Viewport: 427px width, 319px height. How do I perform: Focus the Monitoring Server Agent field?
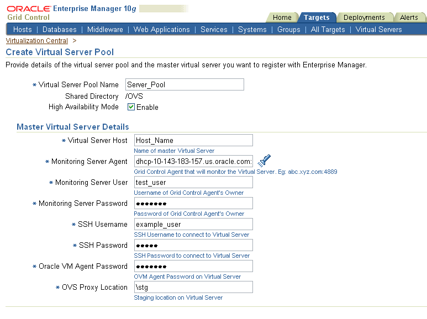[193, 161]
